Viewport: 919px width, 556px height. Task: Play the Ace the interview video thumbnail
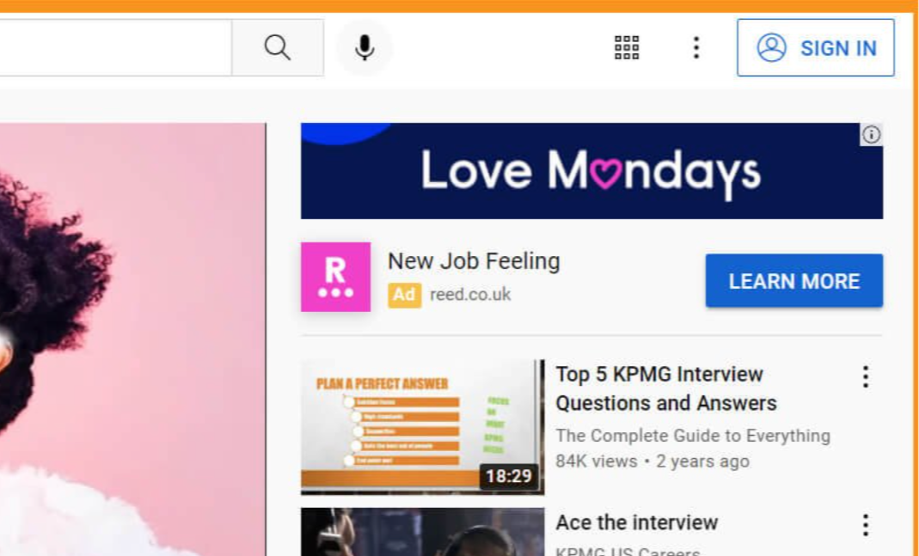tap(423, 532)
